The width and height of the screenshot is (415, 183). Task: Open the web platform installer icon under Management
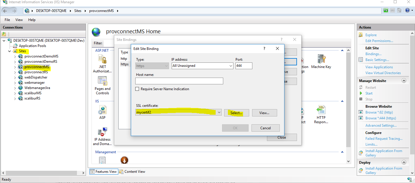(124, 160)
